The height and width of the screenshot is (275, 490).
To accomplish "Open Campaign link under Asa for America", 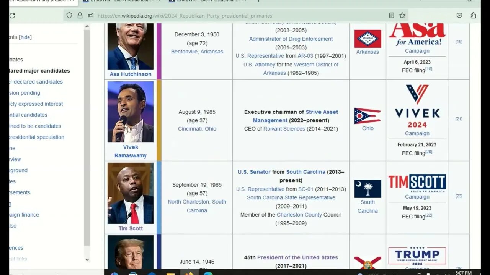I will [417, 51].
